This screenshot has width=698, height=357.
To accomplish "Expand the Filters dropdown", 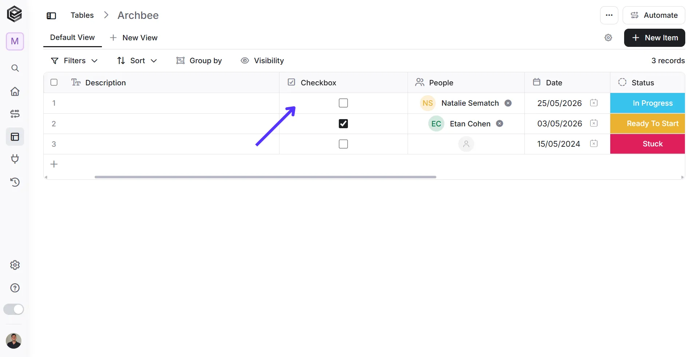I will [74, 61].
